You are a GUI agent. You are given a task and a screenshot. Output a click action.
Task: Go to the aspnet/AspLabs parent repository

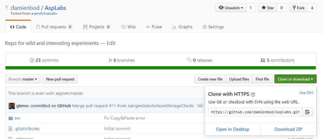coord(44,13)
